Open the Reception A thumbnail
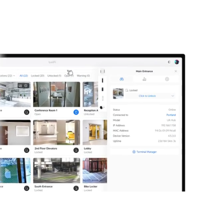Viewport: 213px width, 213px height. 90,94
